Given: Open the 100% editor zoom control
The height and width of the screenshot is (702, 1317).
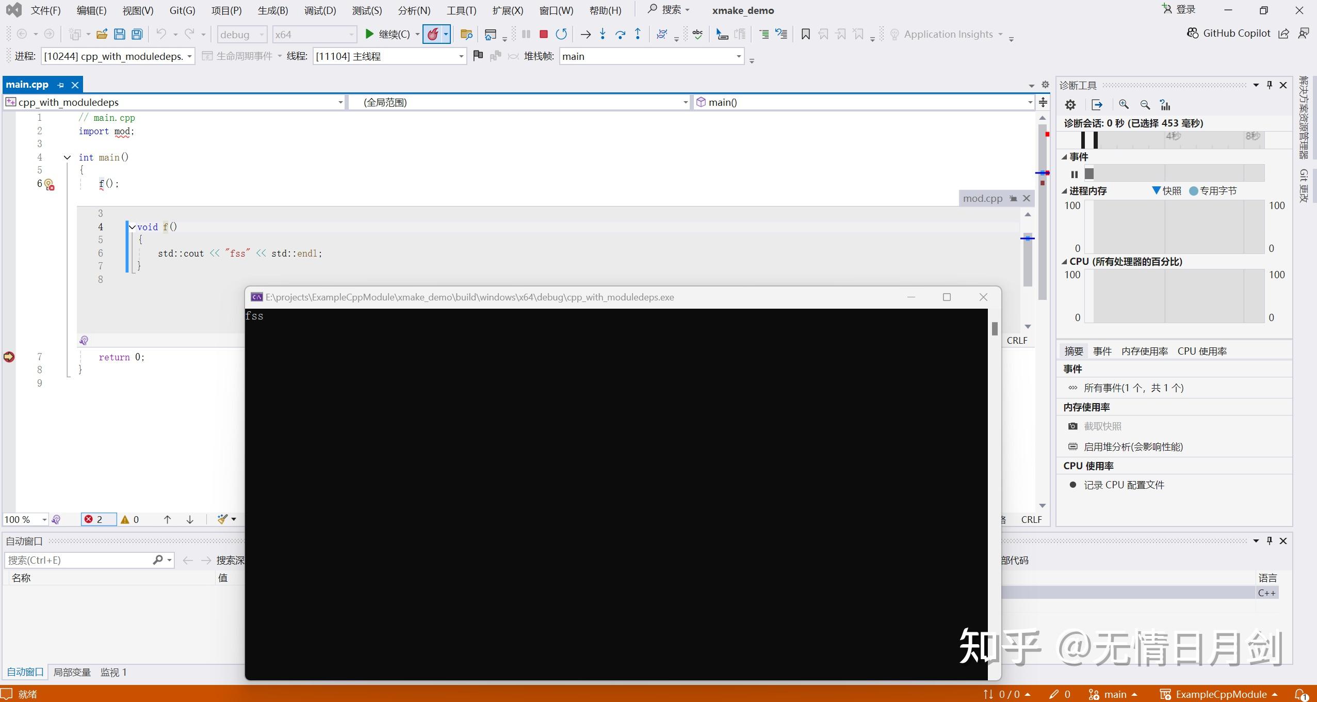Looking at the screenshot, I should click(x=23, y=519).
